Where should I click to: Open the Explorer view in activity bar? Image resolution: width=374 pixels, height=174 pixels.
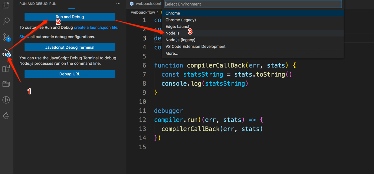(x=6, y=5)
